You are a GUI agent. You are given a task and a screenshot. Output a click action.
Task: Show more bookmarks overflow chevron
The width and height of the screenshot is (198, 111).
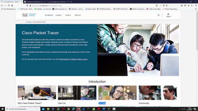196,9
